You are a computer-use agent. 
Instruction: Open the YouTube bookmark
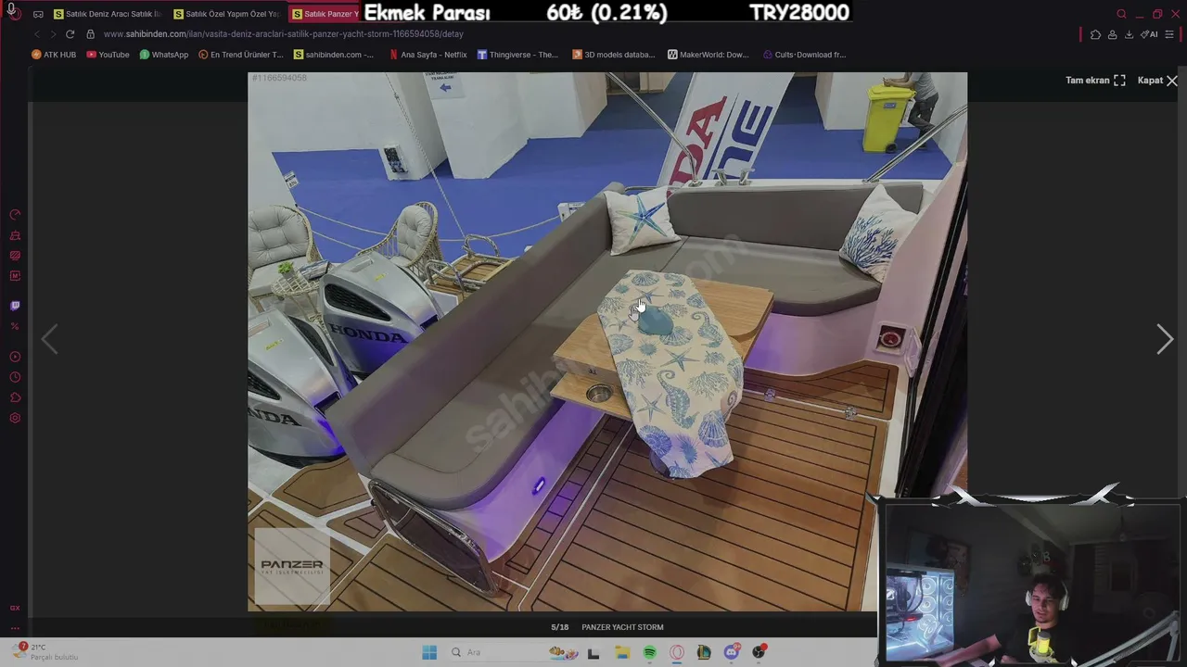[108, 55]
